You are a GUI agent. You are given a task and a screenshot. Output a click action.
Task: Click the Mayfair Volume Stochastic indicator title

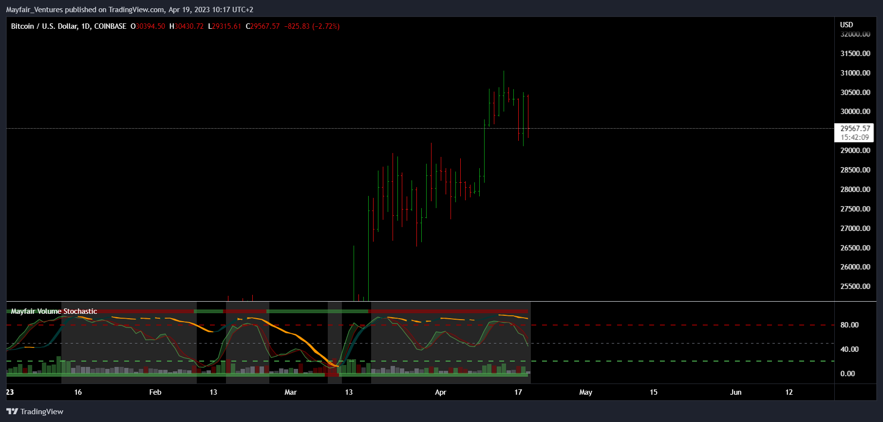click(x=54, y=311)
